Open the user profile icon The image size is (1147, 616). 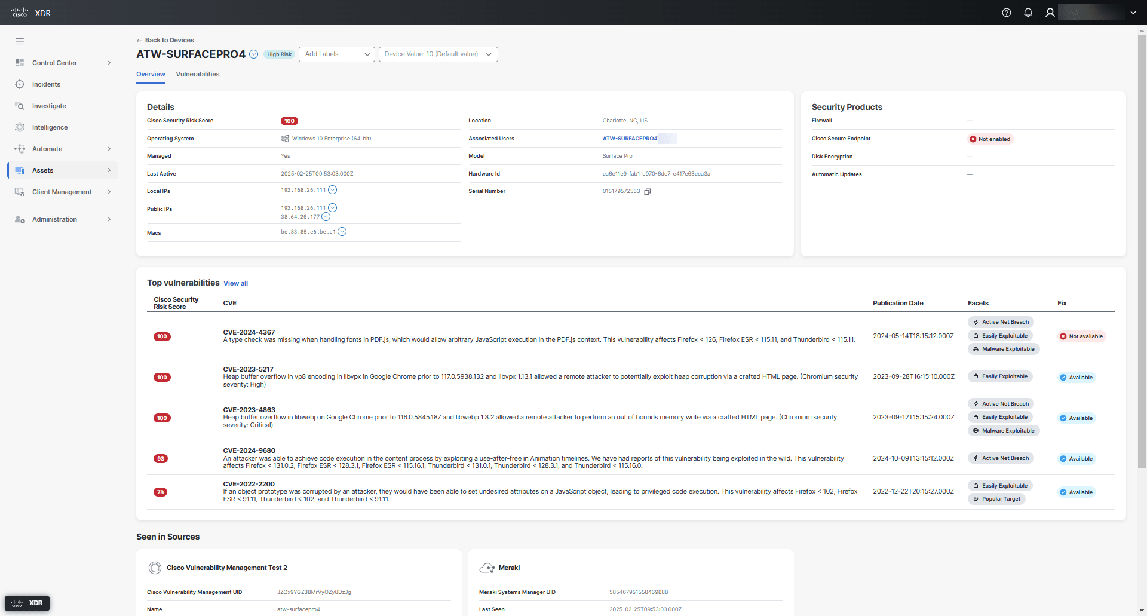coord(1050,13)
